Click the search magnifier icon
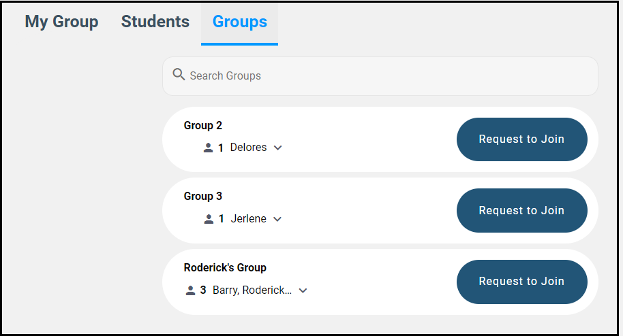Image resolution: width=623 pixels, height=336 pixels. tap(179, 75)
